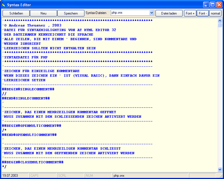The width and height of the screenshot is (224, 179).
Task: Increase text size with Font +
Action: click(x=190, y=13)
